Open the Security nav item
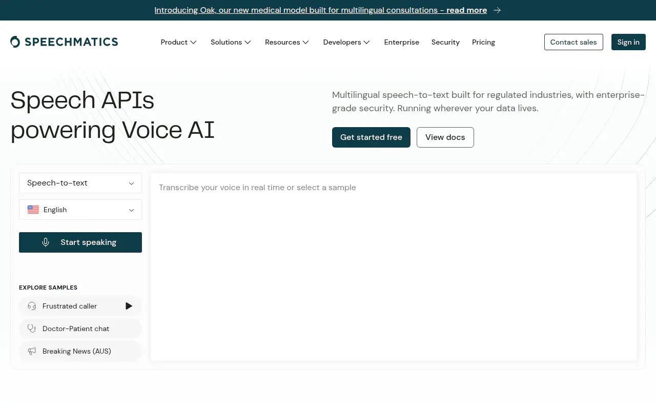Image resolution: width=656 pixels, height=410 pixels. point(445,42)
